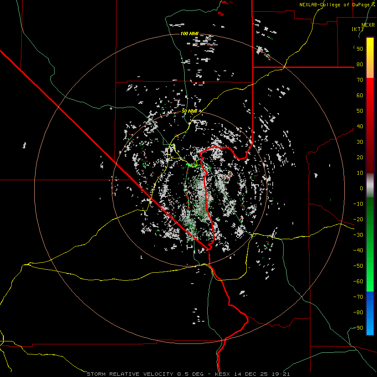Click the positive "20" legend value
This screenshot has height=377, width=377.
pyautogui.click(x=360, y=158)
